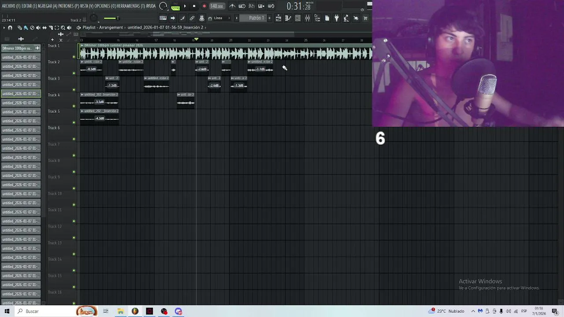The image size is (564, 317).
Task: Open the pattern selector arrow
Action: pos(237,18)
